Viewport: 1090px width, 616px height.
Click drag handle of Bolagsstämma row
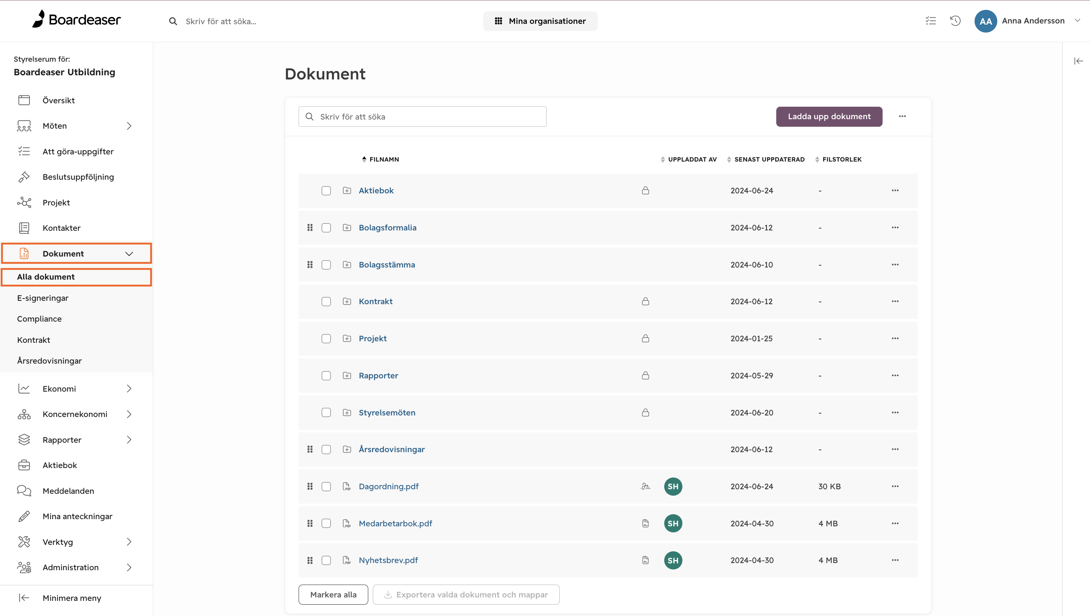(310, 264)
